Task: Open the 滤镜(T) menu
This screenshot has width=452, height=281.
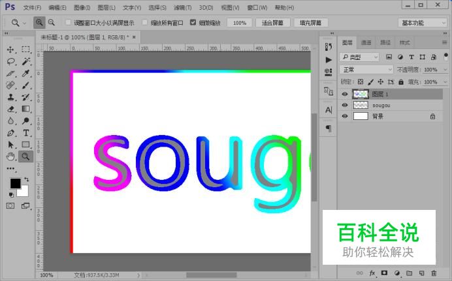Action: 182,8
